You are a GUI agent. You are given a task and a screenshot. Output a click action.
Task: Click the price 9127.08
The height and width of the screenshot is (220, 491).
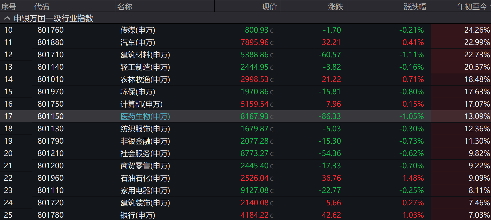pos(255,190)
